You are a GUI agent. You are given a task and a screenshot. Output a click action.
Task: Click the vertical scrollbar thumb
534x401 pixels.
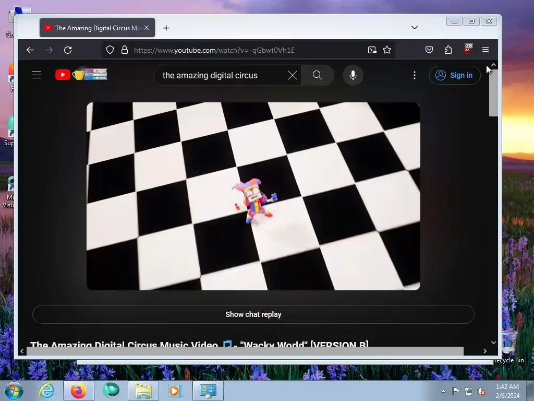click(493, 93)
